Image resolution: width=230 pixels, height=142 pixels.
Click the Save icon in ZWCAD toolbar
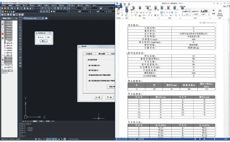click(8, 8)
